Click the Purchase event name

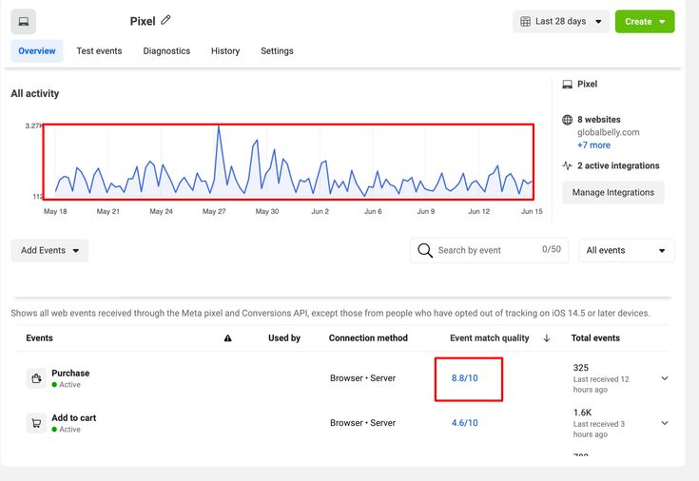tap(70, 374)
